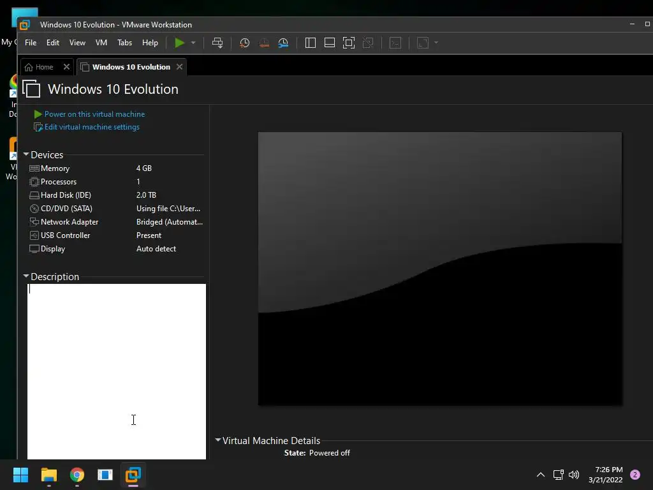
Task: Click the 2.0 TB disk value
Action: point(146,195)
